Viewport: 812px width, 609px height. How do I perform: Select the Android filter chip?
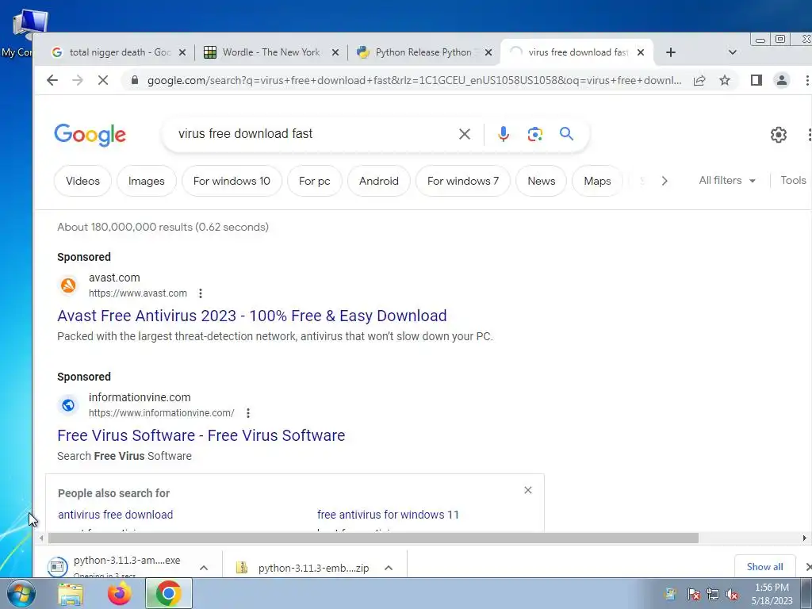[x=379, y=181]
